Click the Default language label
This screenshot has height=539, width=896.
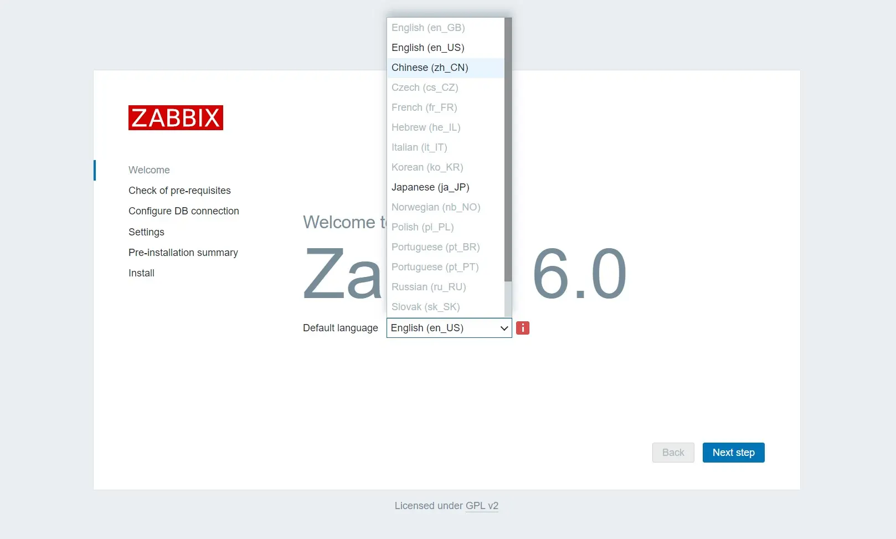[341, 328]
